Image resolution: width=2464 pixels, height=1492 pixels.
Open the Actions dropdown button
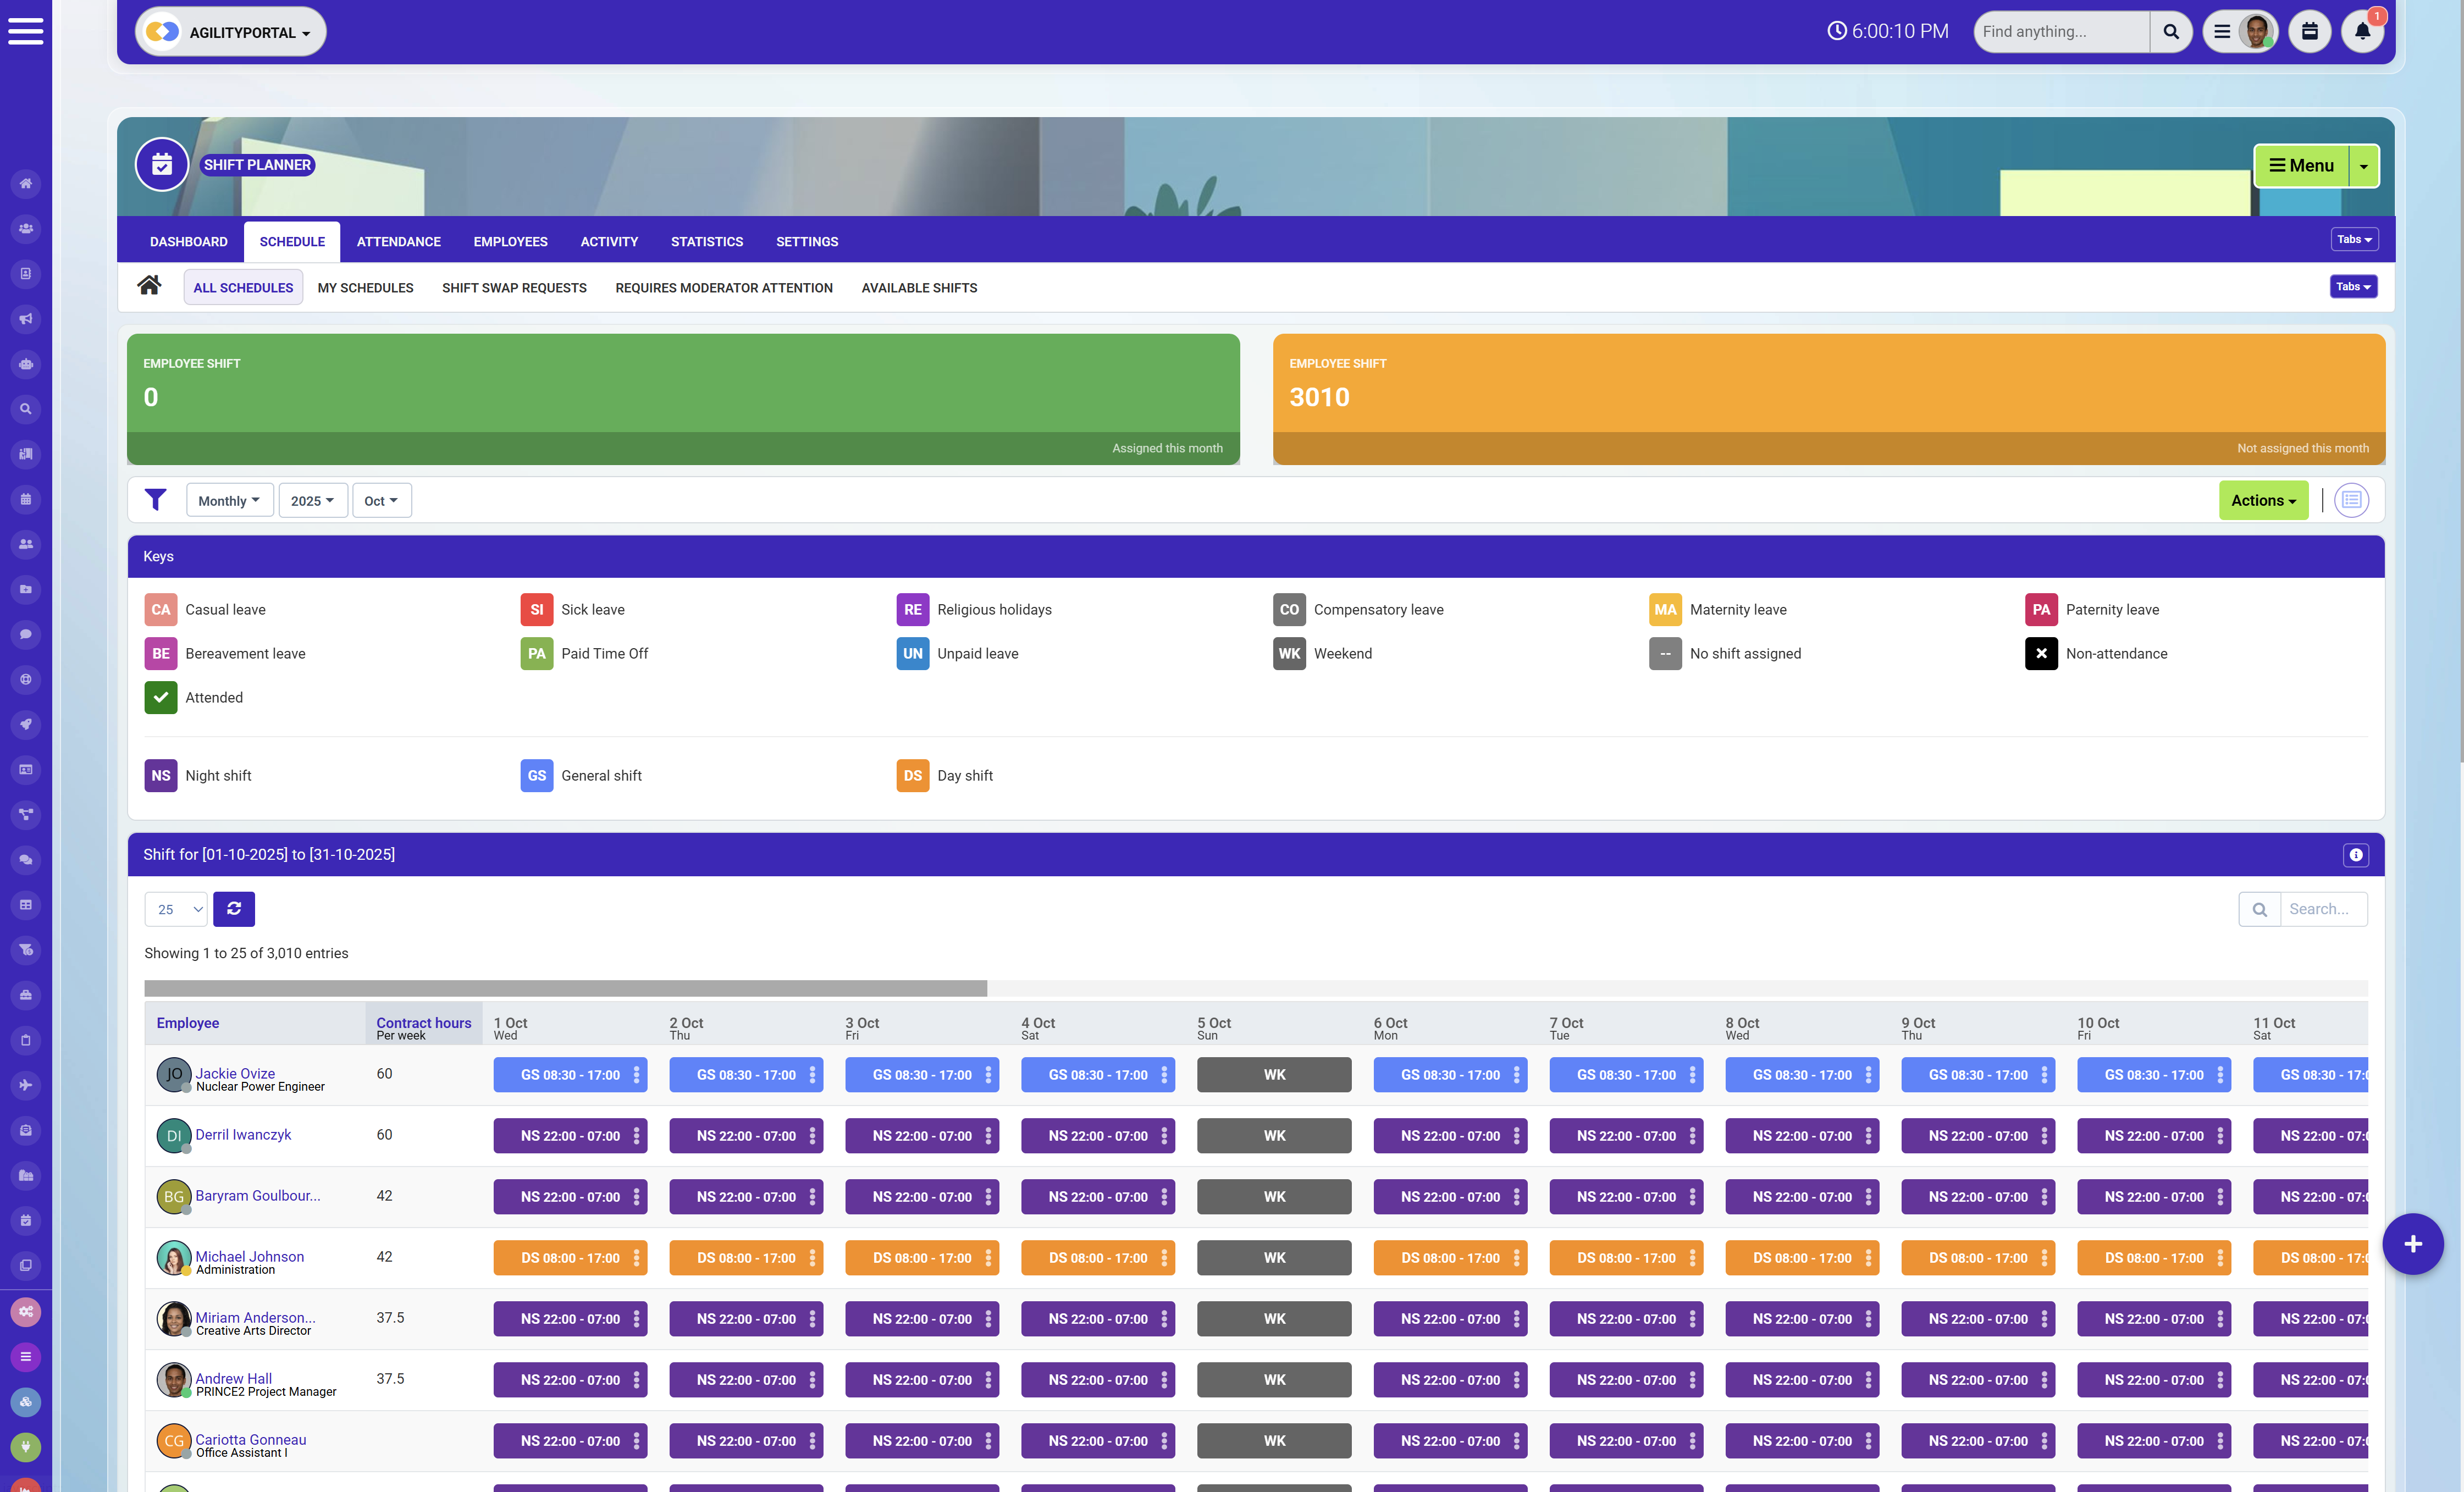click(x=2263, y=501)
